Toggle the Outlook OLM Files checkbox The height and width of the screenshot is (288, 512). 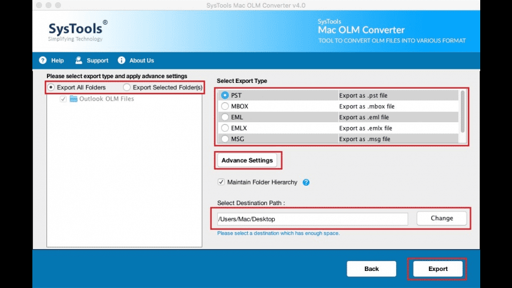64,99
